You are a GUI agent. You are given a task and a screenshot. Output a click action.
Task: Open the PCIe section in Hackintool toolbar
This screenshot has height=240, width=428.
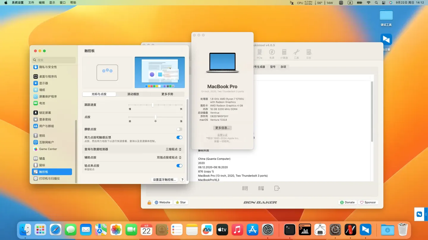(259, 54)
